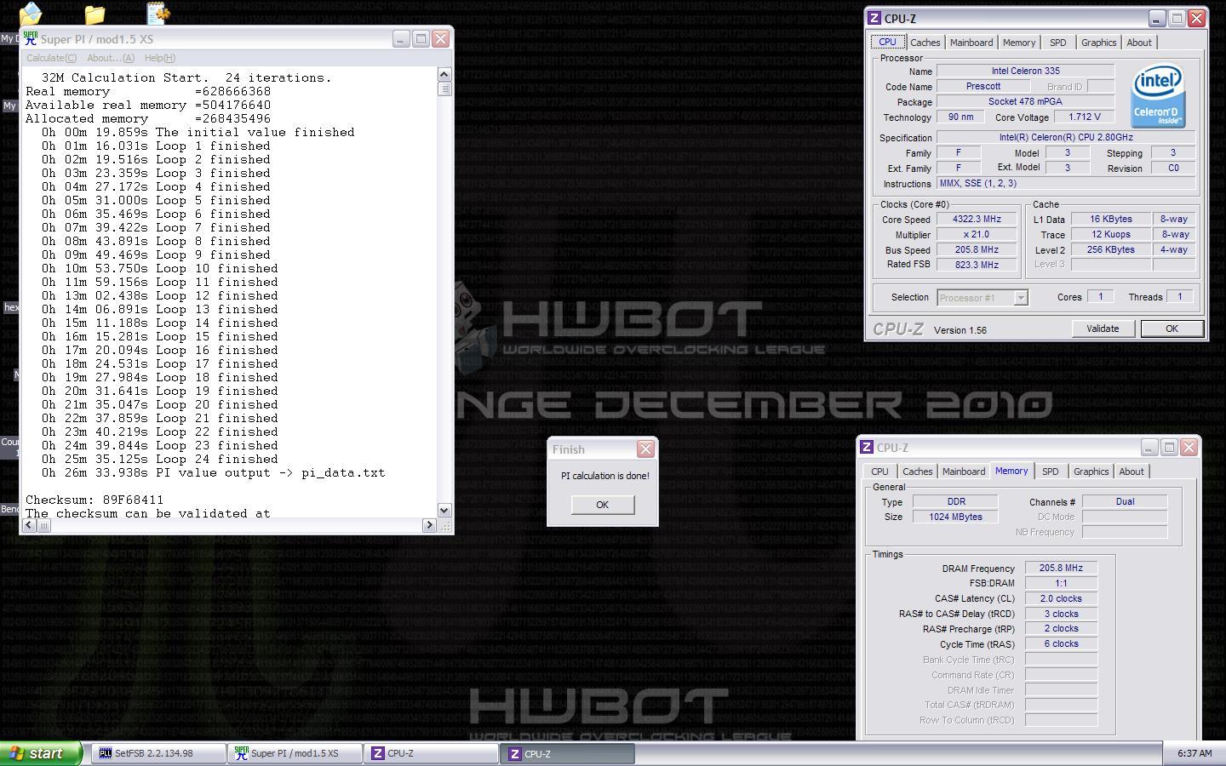Open the About menu in Super PI
Screen dimensions: 1226x766
point(111,58)
